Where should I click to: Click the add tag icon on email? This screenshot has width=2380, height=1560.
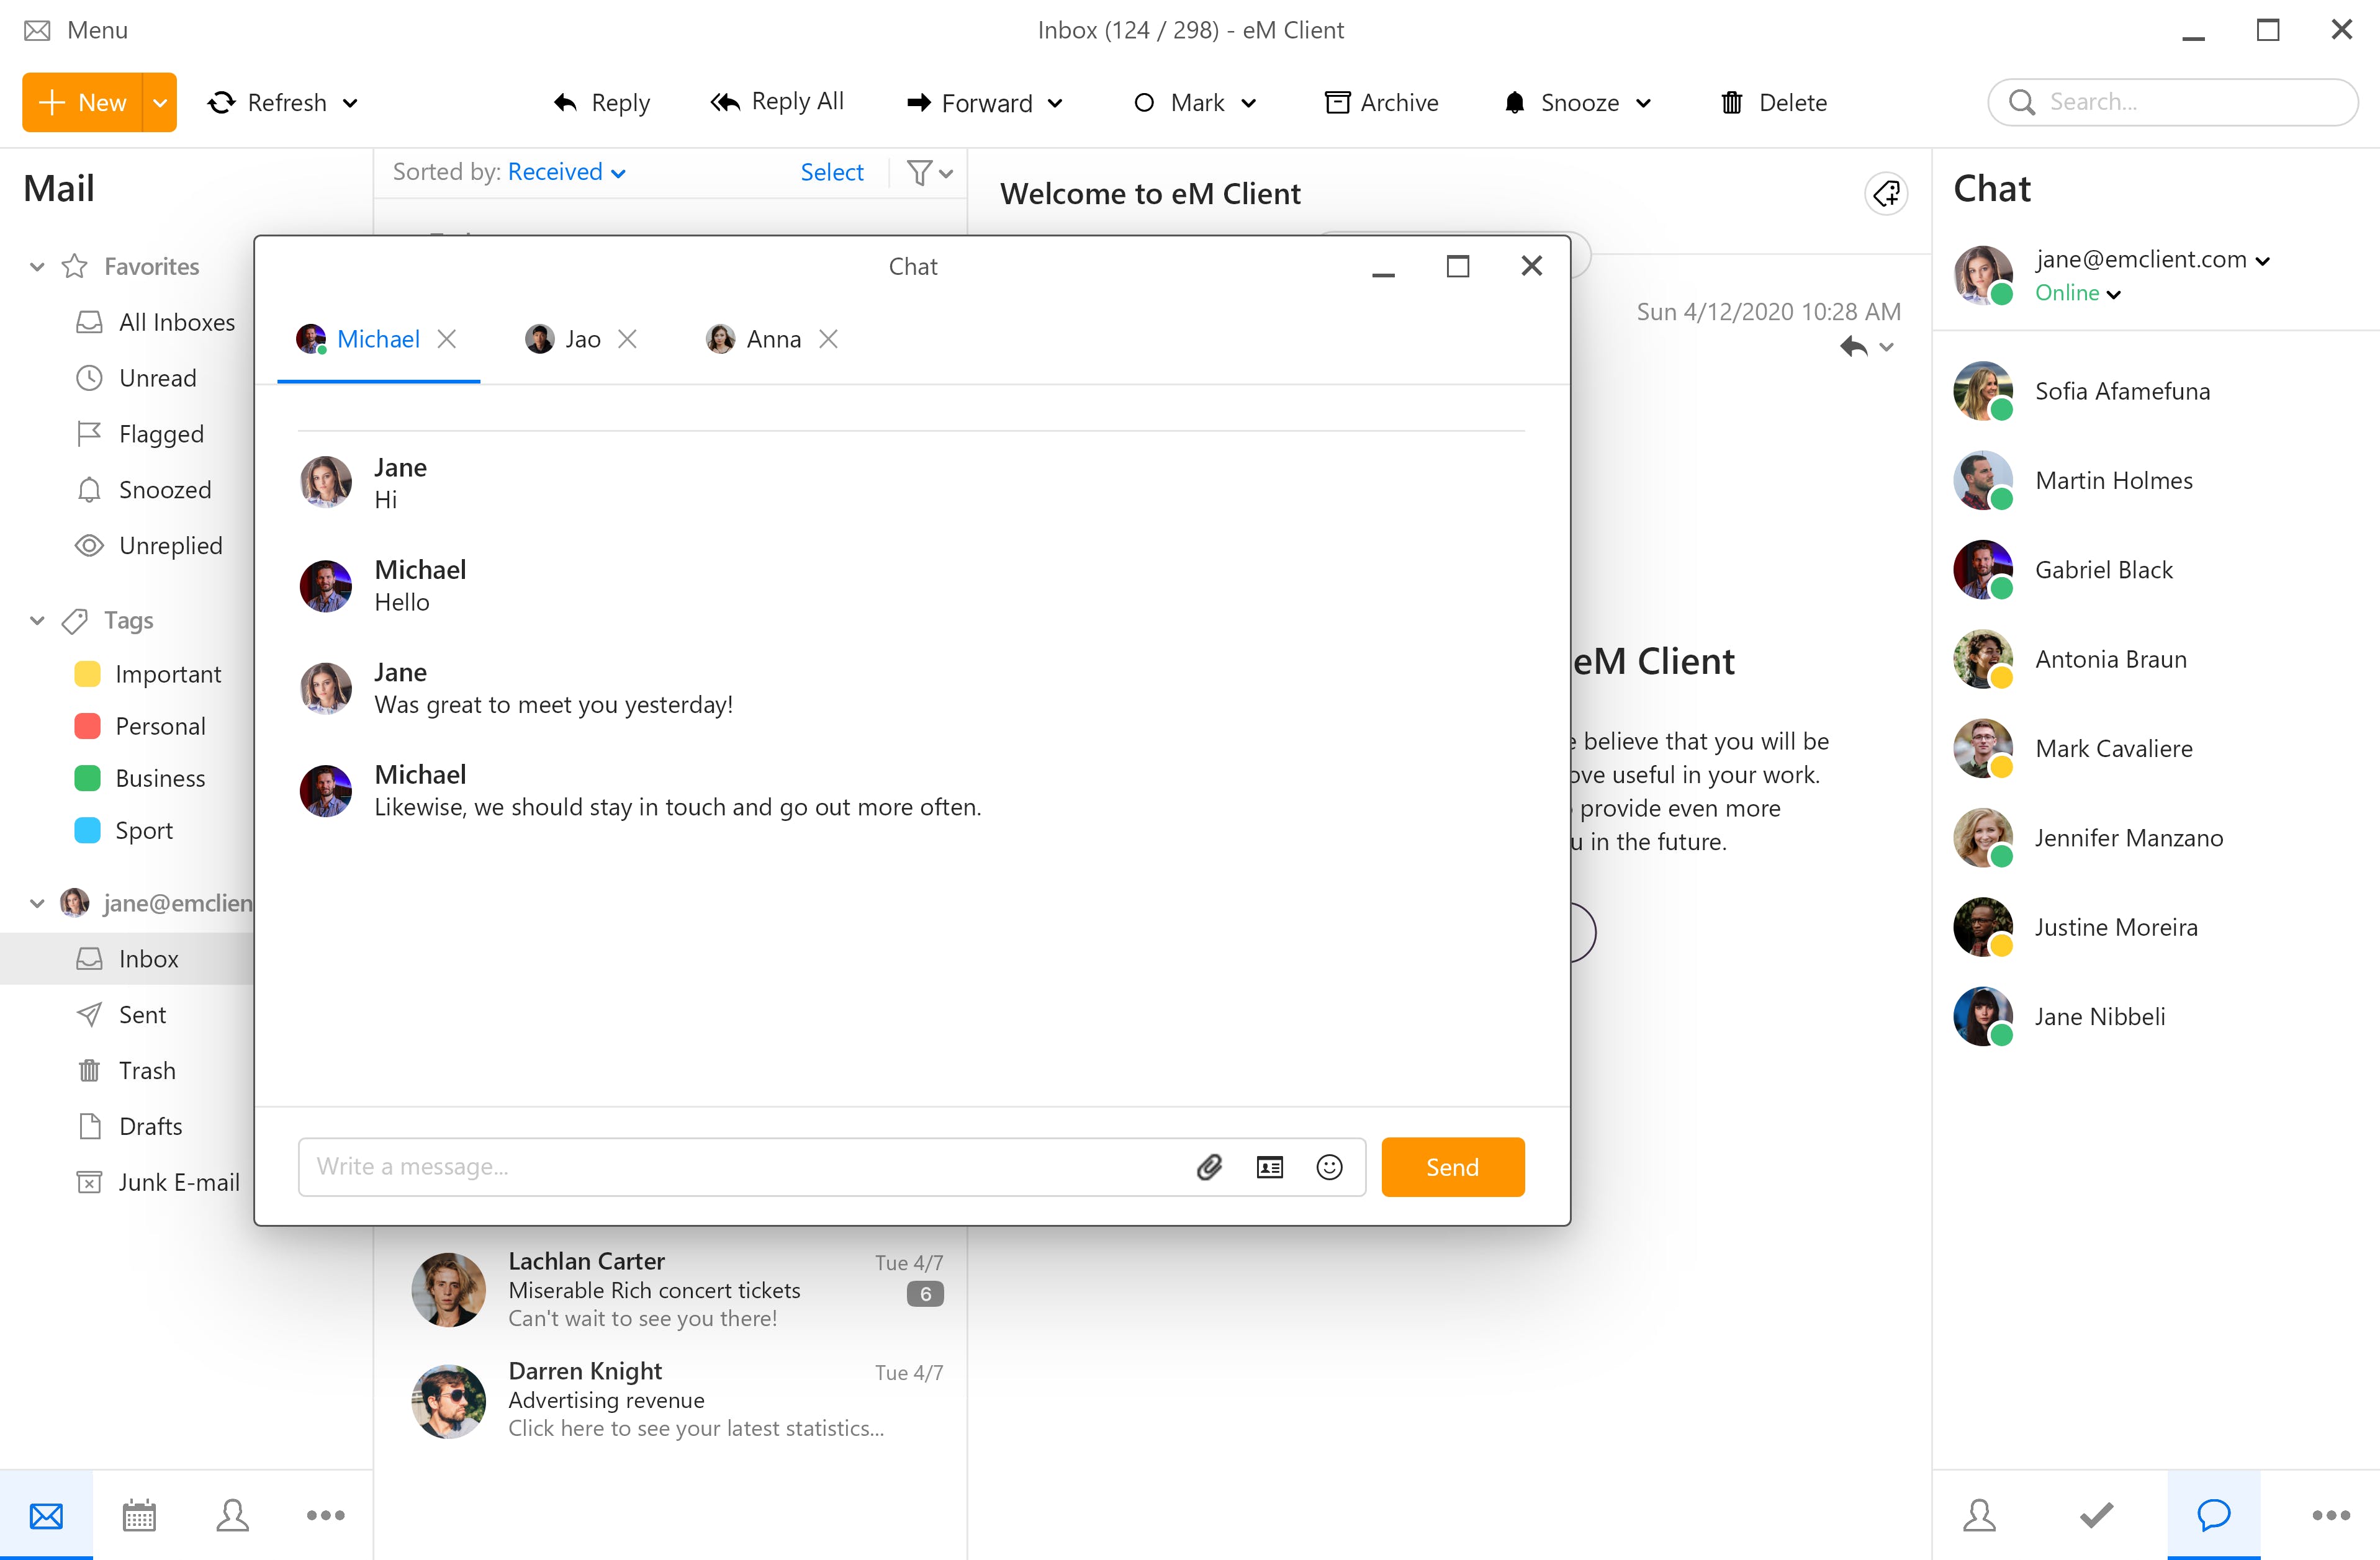point(1886,194)
